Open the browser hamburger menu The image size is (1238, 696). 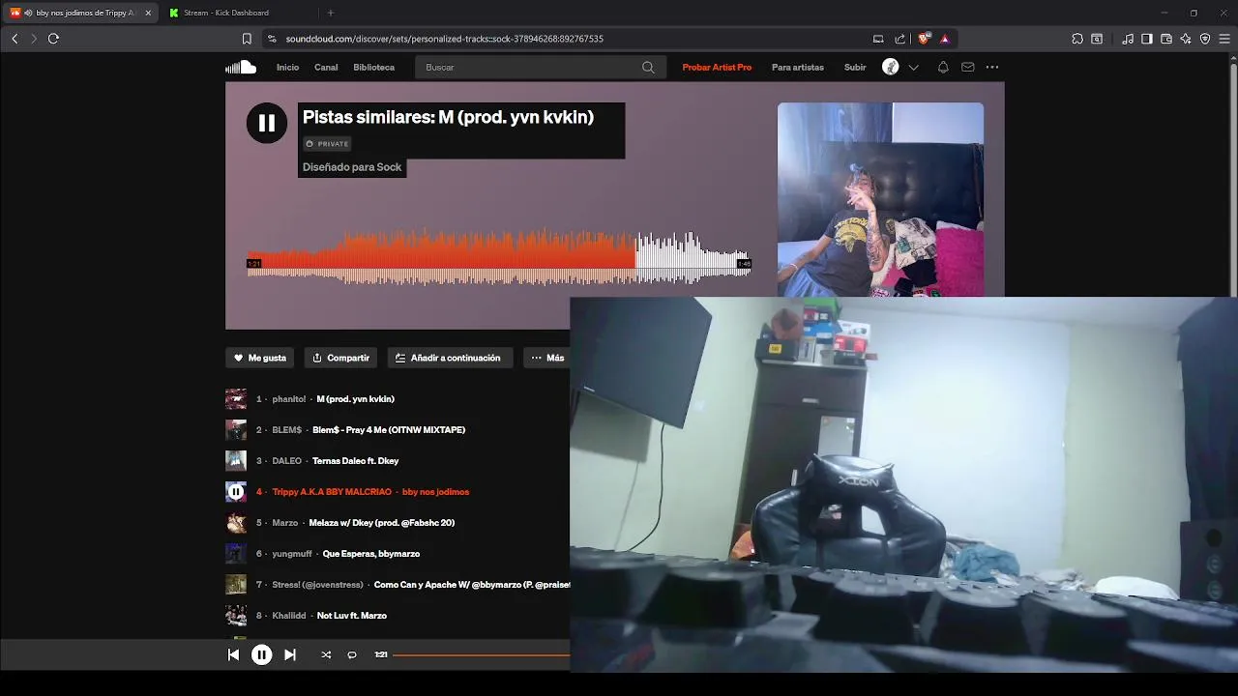(x=1224, y=39)
